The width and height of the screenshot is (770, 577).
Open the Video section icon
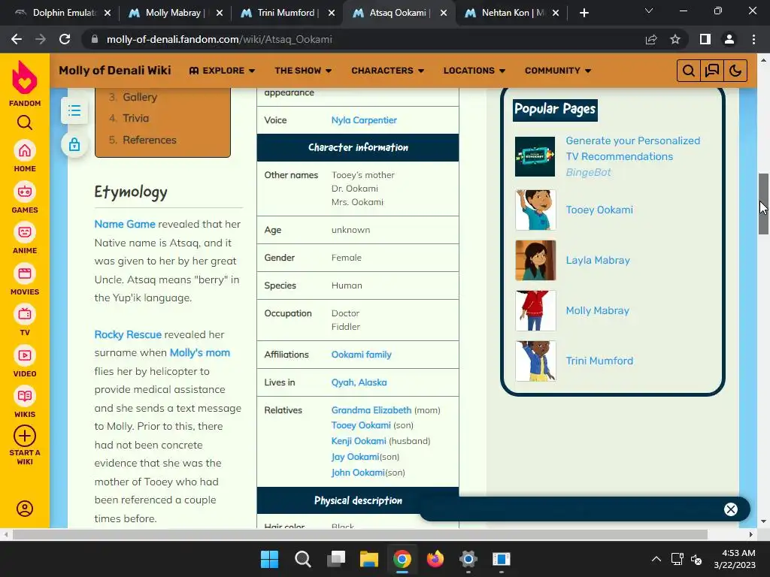pos(25,355)
